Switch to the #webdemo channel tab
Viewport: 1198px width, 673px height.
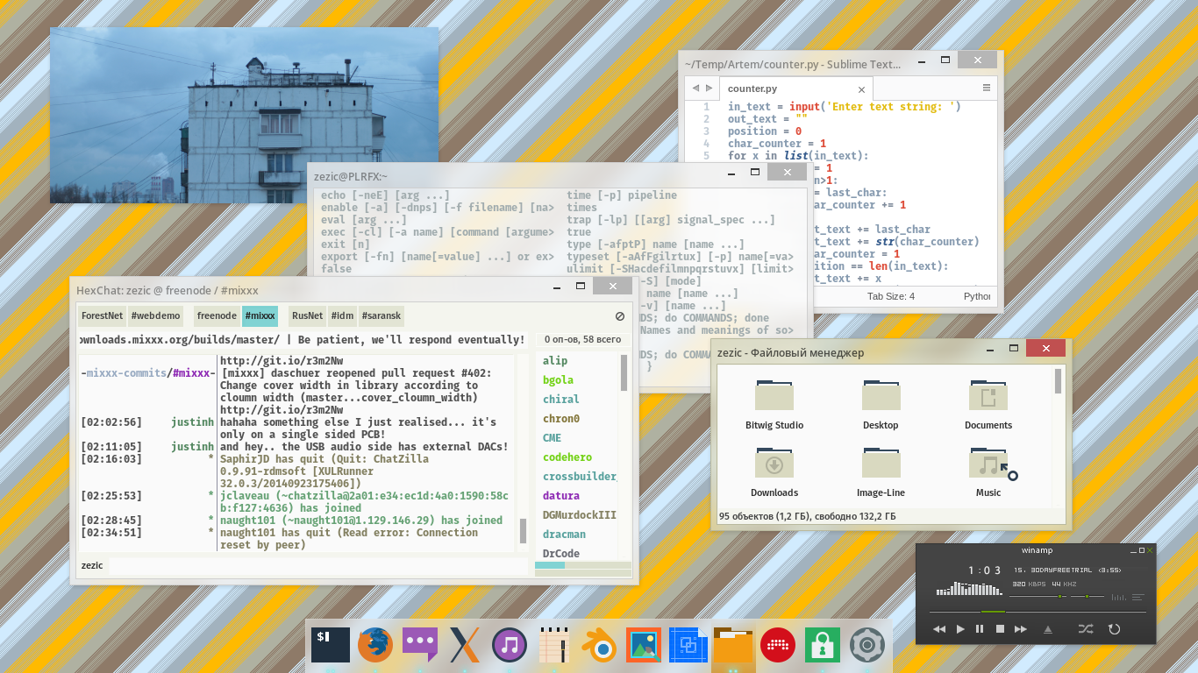tap(155, 315)
